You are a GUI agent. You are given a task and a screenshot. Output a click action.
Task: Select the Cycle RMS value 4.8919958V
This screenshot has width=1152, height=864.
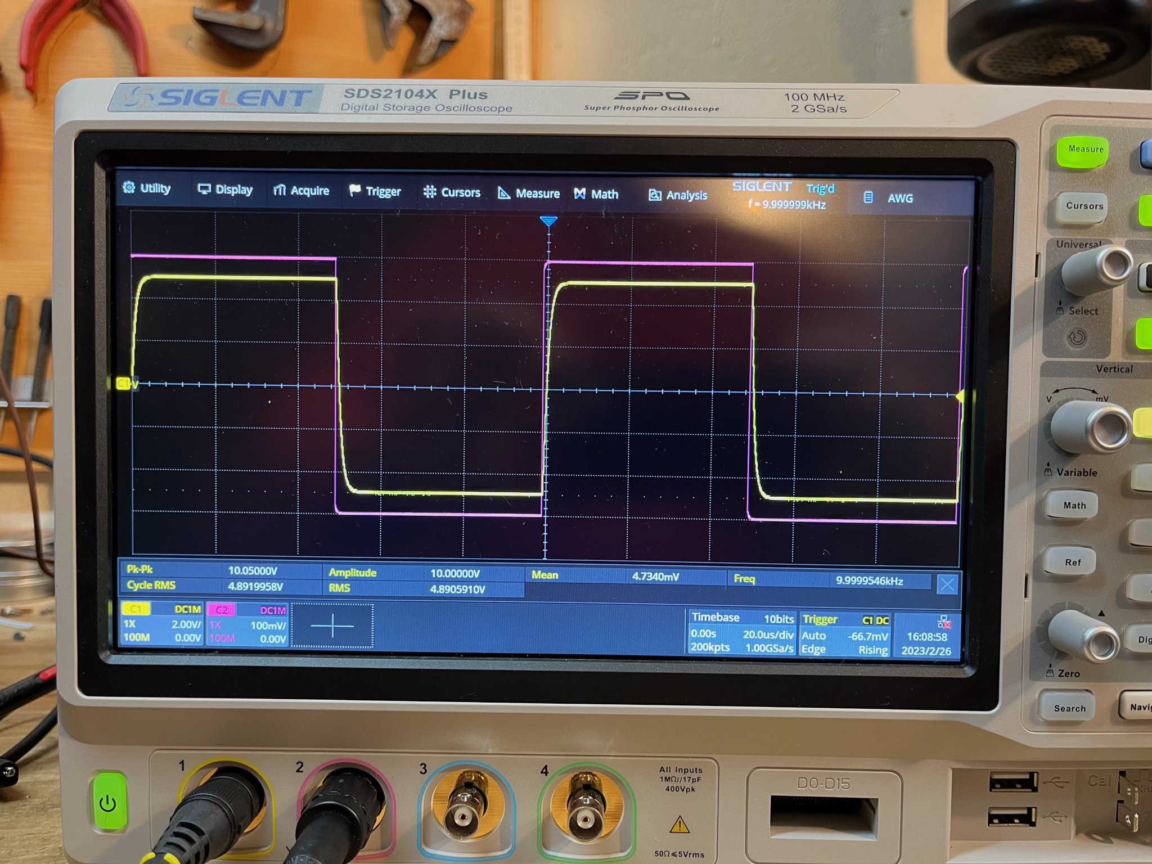(255, 586)
